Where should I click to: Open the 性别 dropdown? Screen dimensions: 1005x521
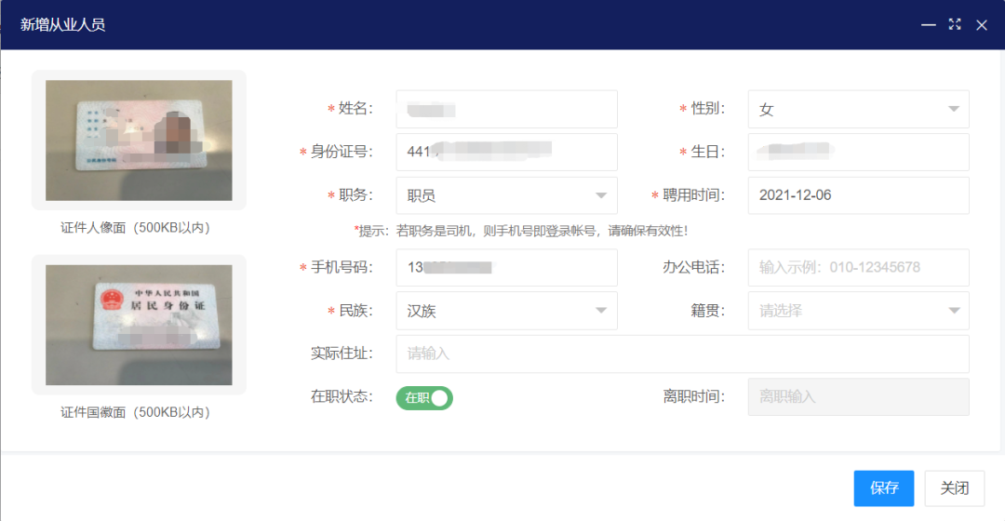858,109
